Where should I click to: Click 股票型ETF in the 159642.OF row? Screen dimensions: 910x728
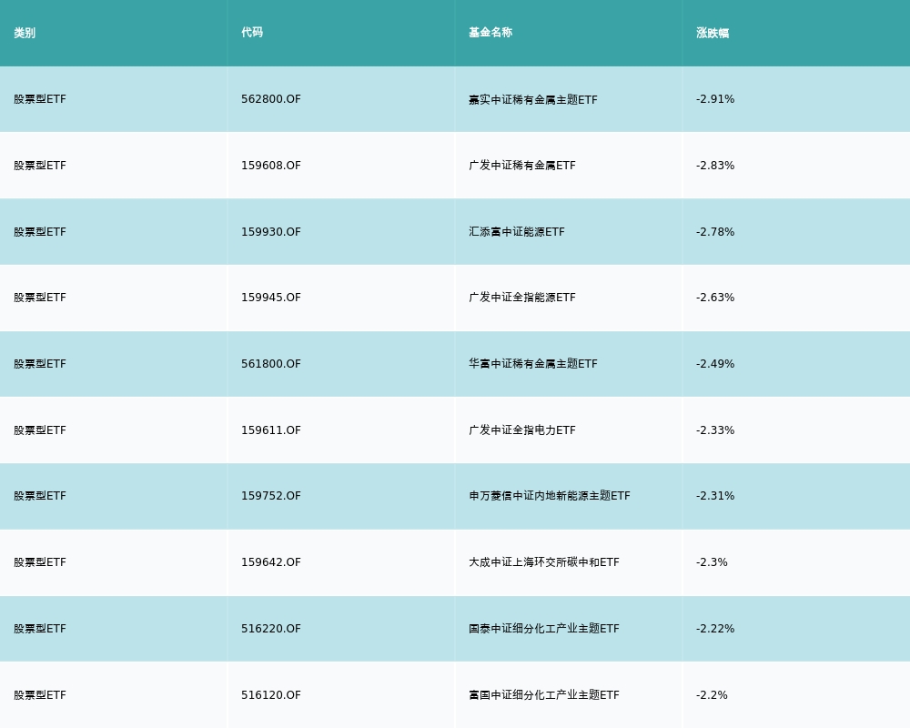tap(40, 562)
